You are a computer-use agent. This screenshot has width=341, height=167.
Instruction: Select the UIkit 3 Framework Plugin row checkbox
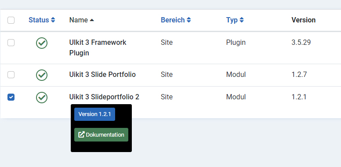pos(11,43)
